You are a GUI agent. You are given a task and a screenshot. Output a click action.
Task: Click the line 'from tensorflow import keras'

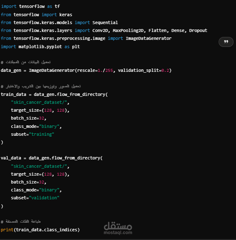tap(36, 15)
